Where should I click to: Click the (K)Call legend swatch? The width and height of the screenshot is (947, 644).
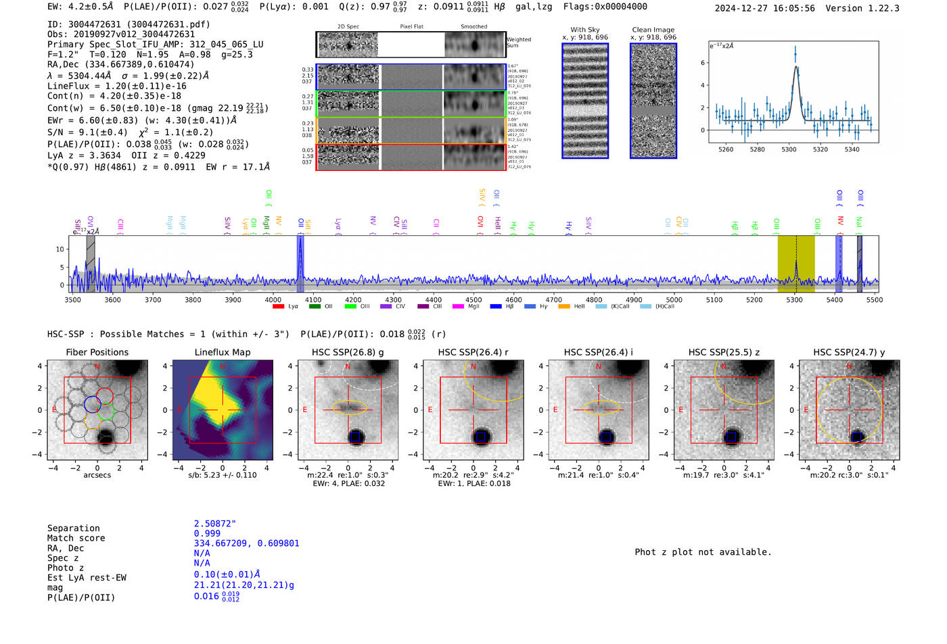[601, 307]
